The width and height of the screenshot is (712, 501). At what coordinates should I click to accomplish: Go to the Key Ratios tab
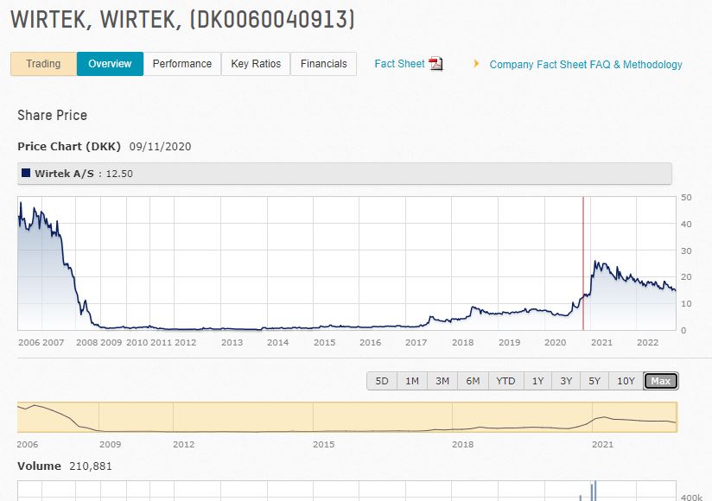tap(256, 64)
